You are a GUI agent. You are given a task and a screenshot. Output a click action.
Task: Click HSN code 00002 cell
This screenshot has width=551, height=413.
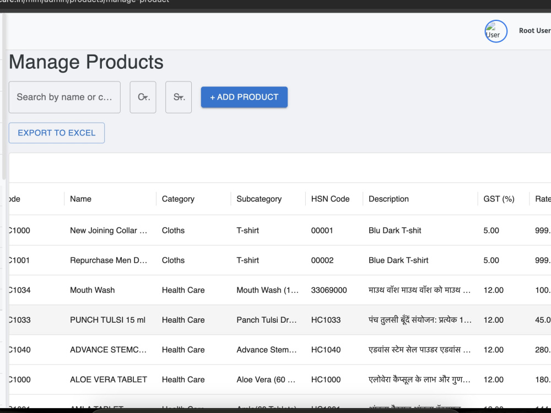coord(322,260)
